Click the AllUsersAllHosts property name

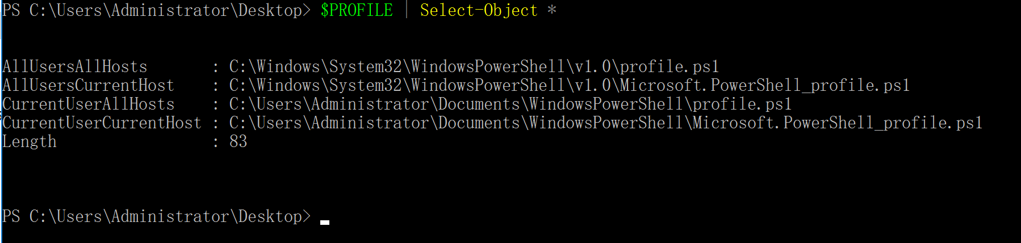(x=74, y=67)
